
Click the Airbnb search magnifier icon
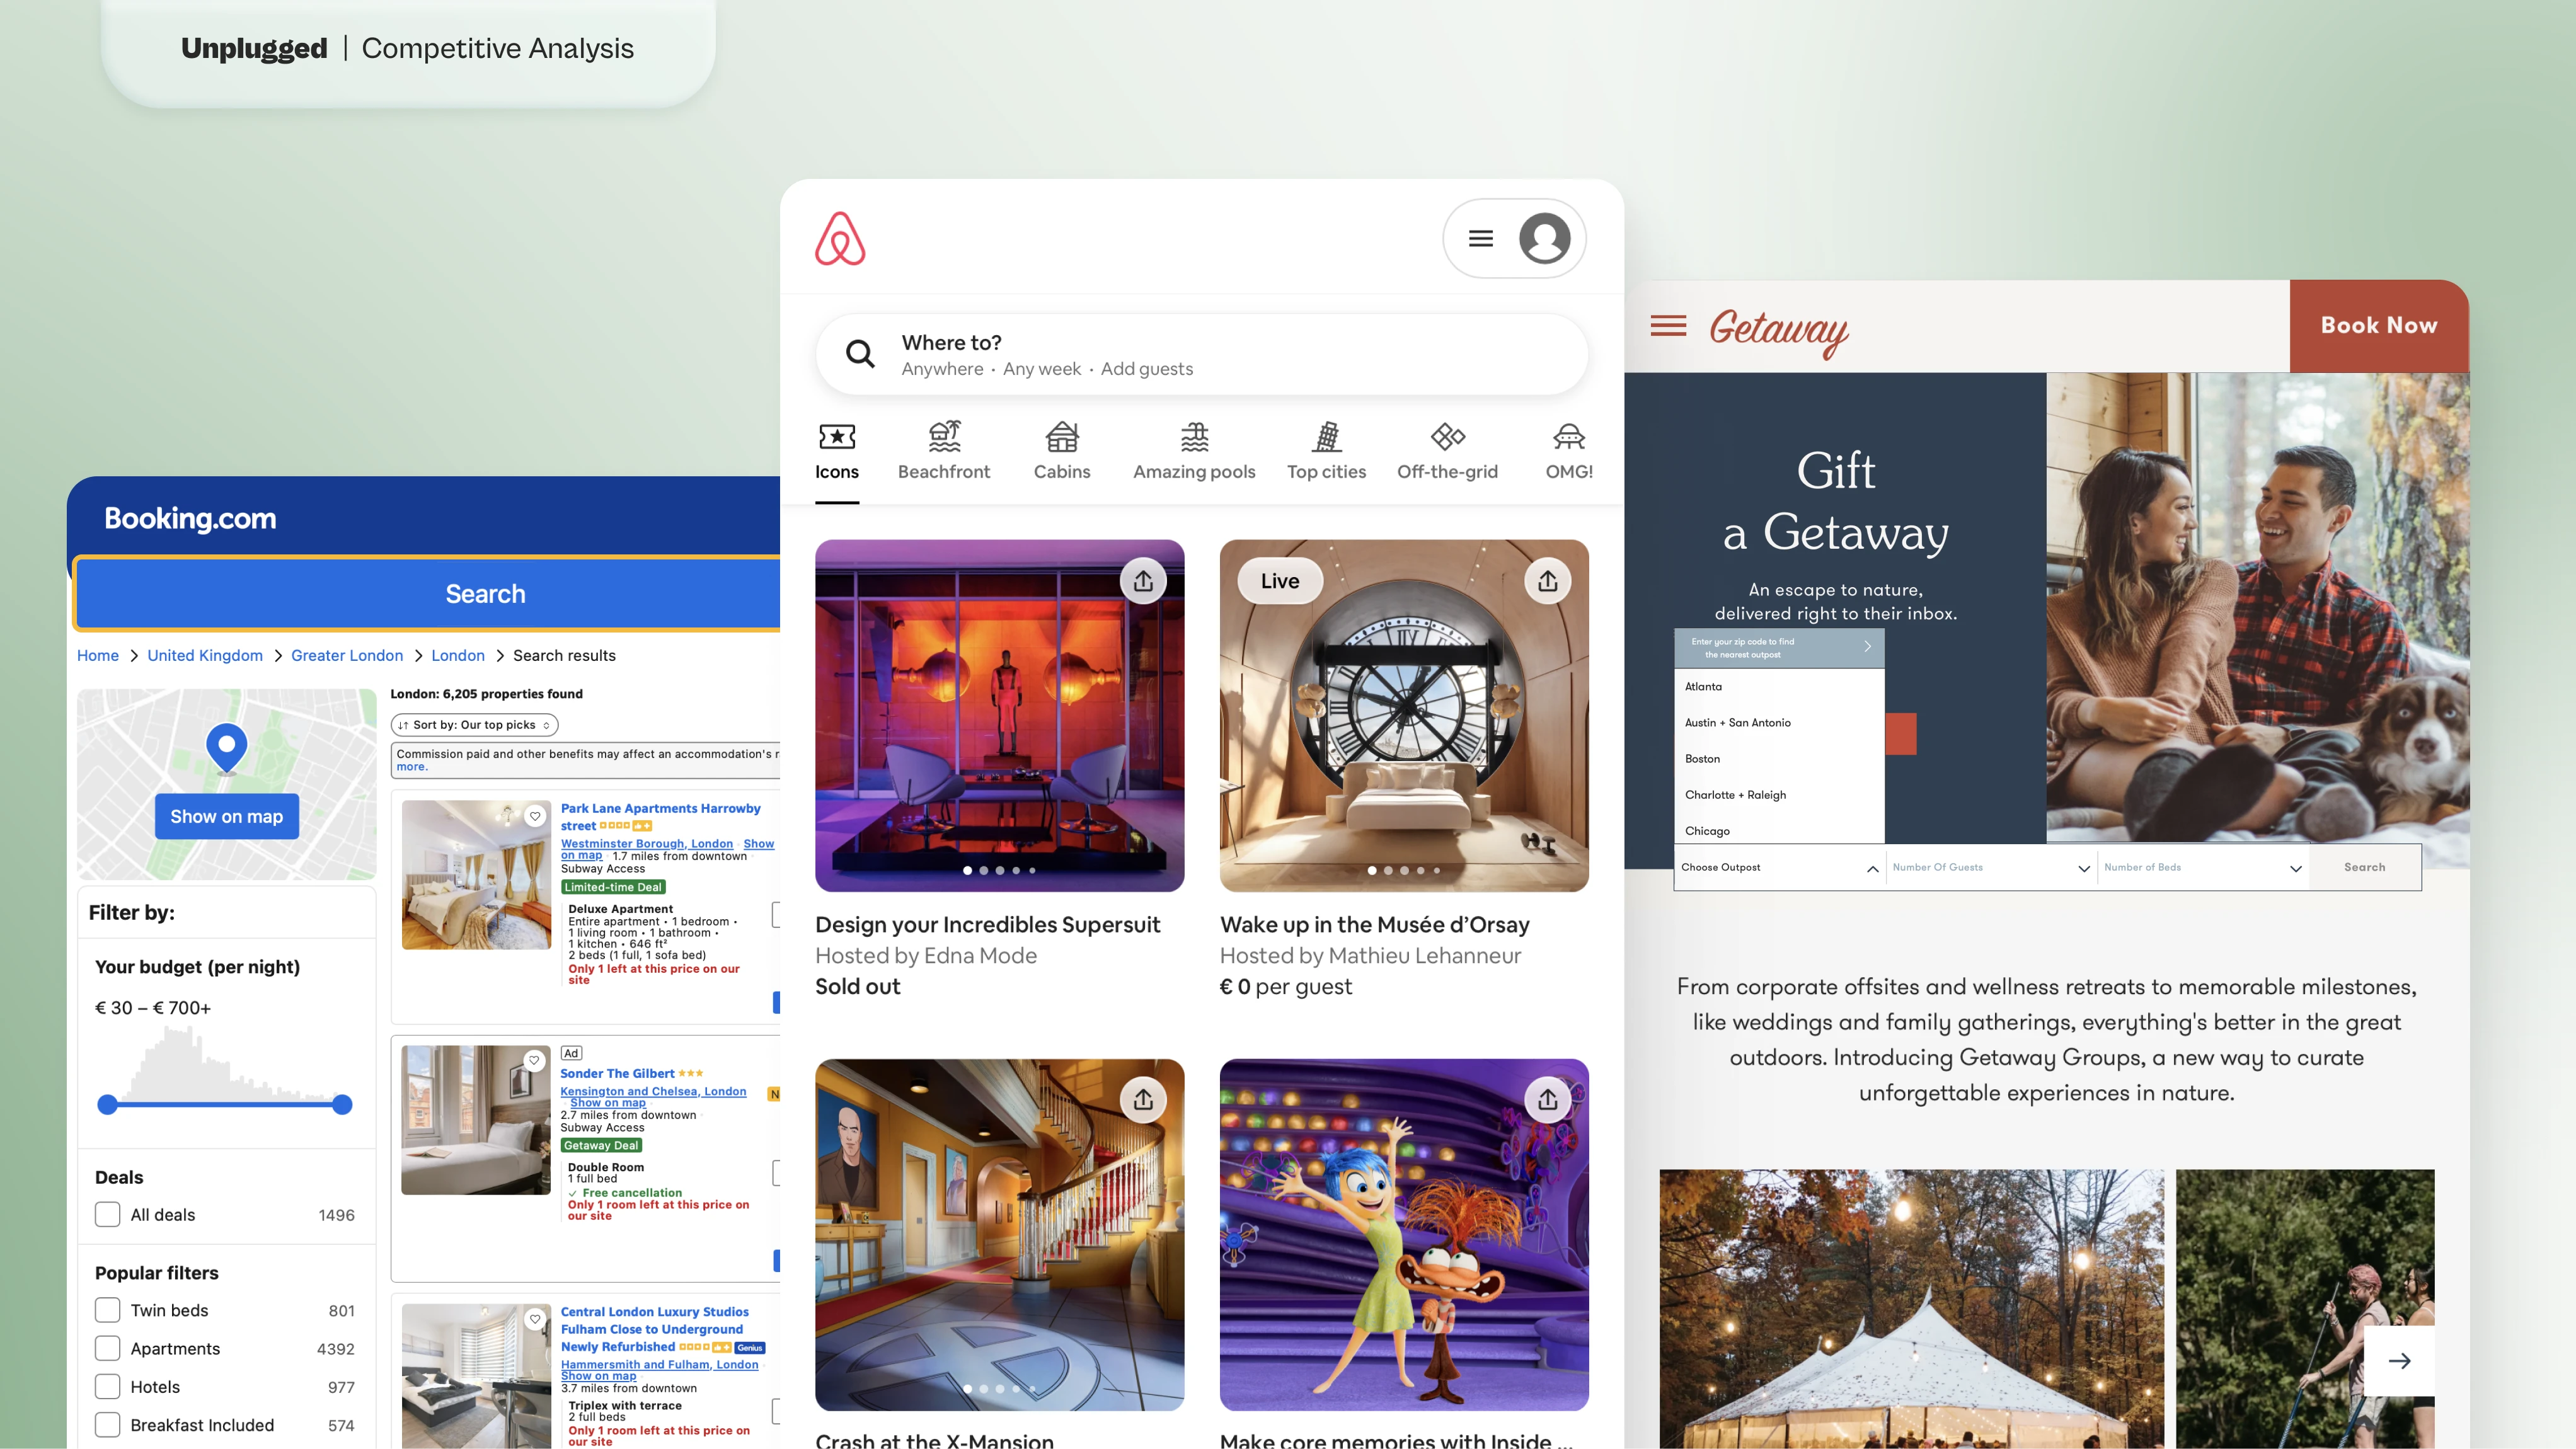coord(860,353)
